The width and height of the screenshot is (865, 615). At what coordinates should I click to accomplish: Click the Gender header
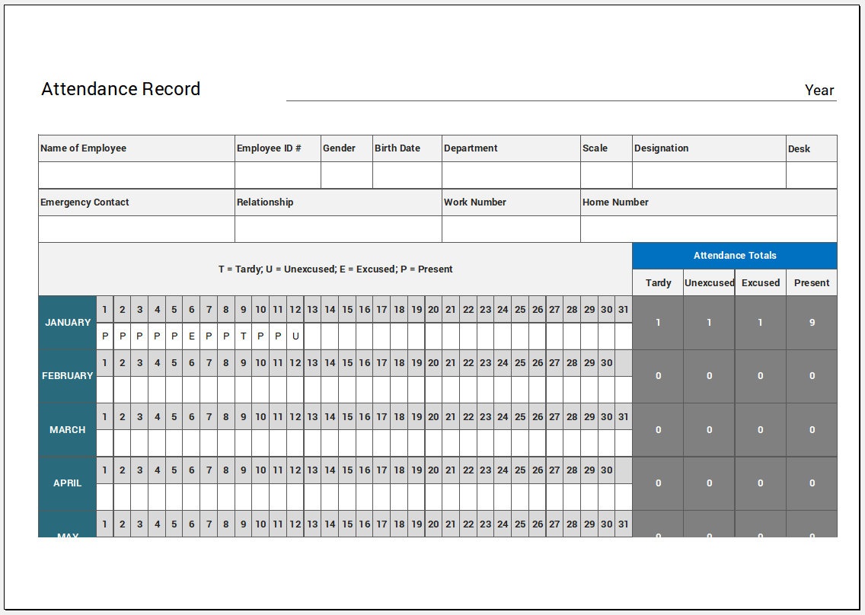point(346,148)
